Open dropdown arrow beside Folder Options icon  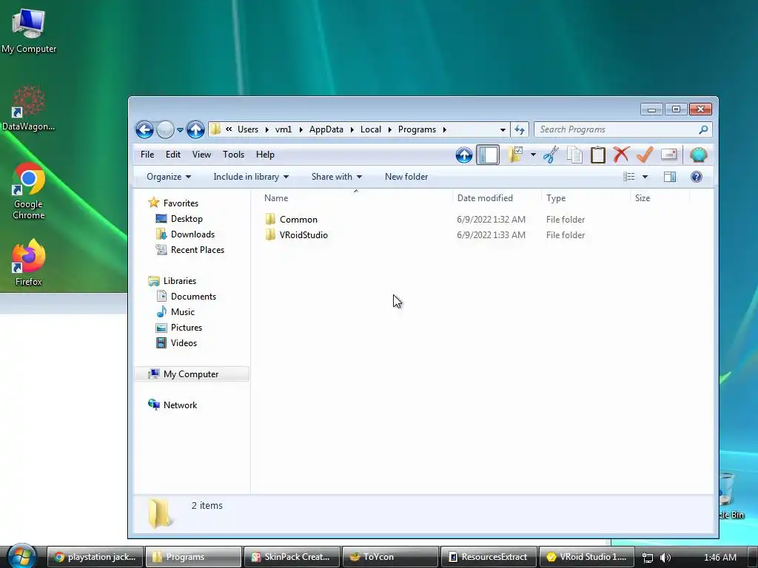tap(533, 155)
